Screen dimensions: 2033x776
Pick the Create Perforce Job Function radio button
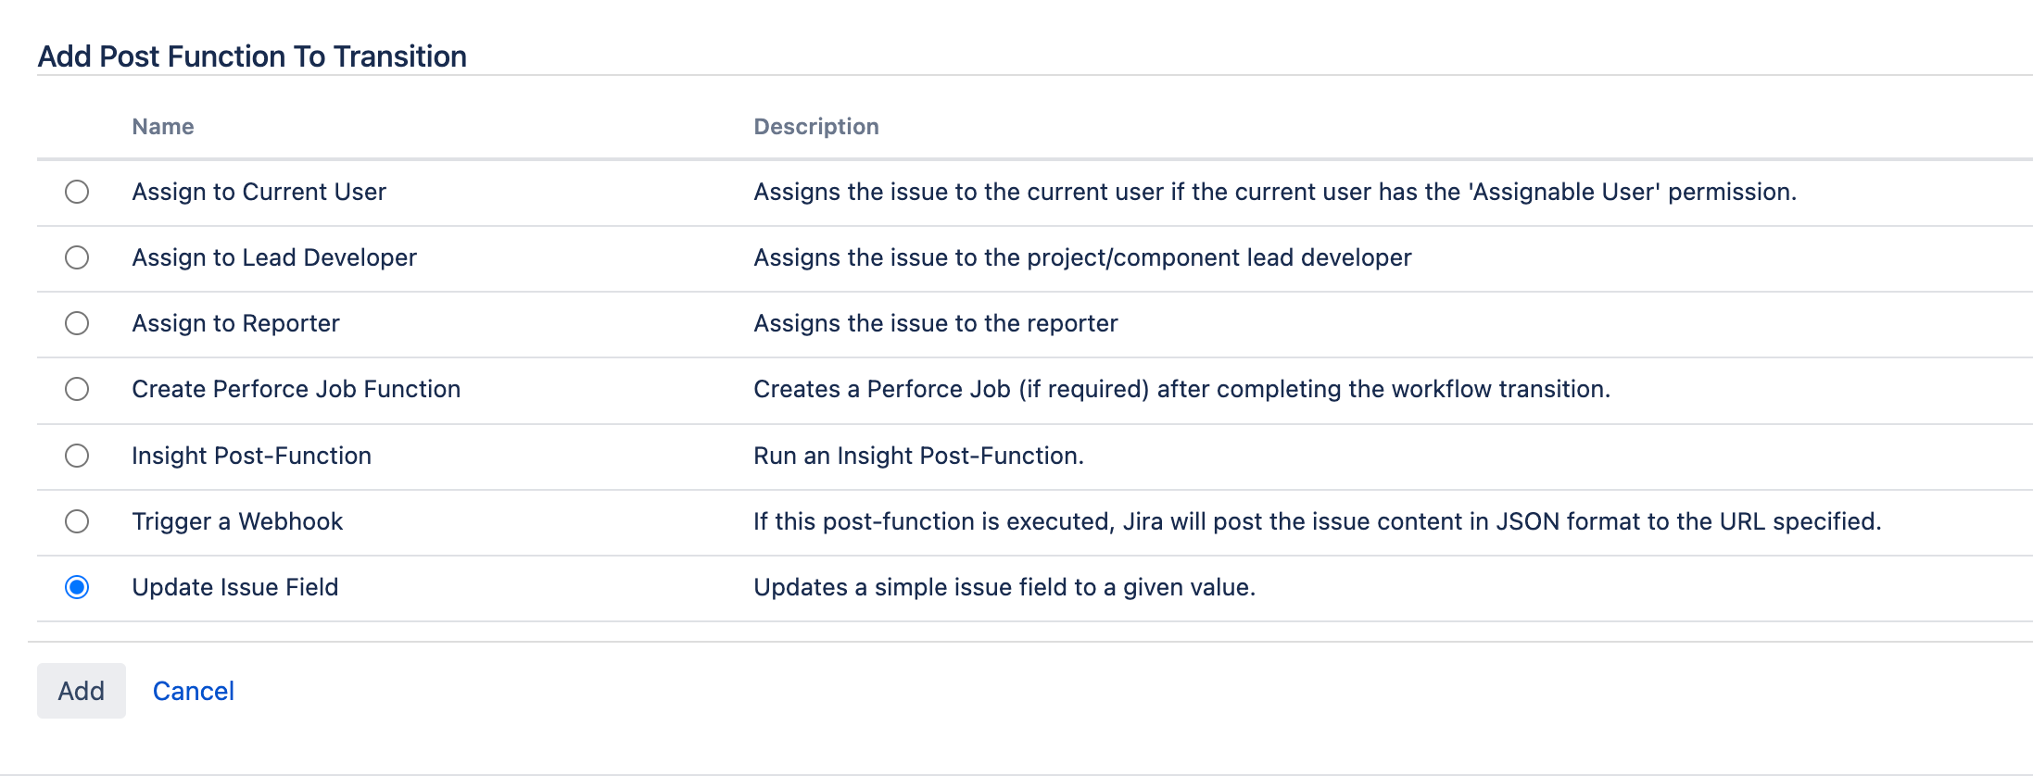pyautogui.click(x=77, y=389)
